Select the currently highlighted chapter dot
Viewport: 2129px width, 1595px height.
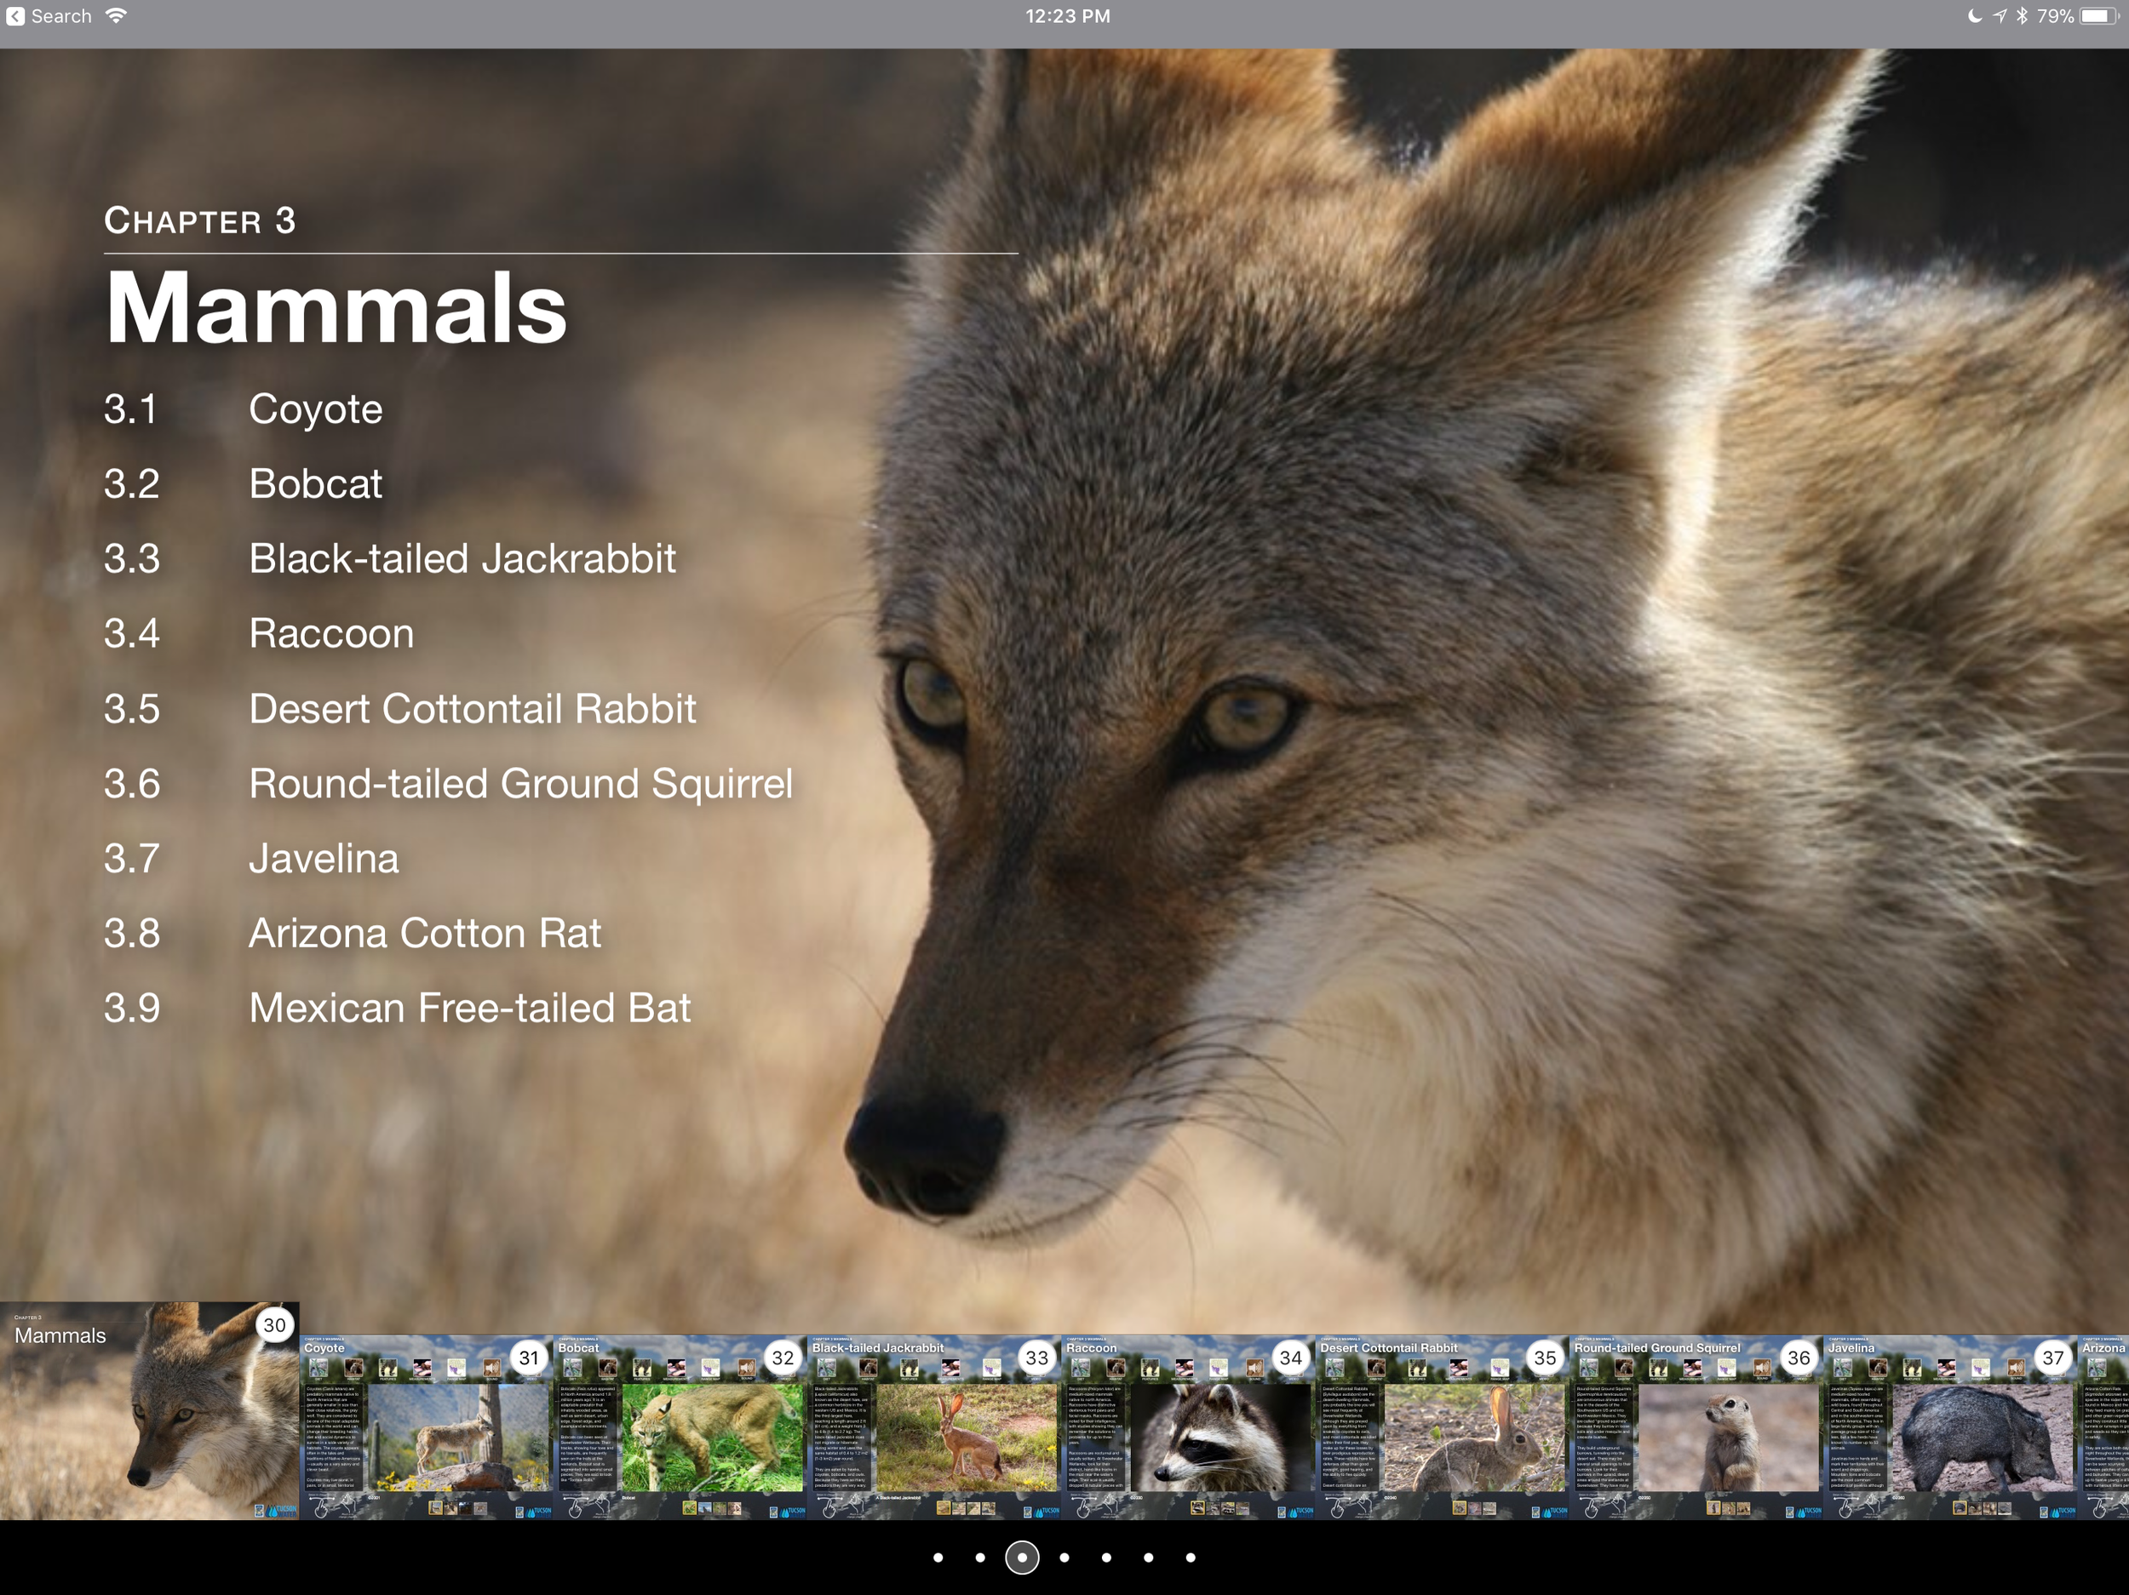[1022, 1558]
